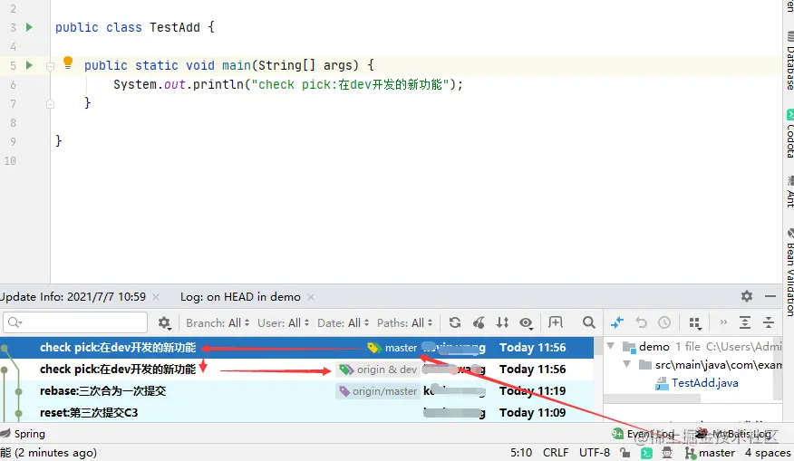Open the MyBatis Log tool window
This screenshot has height=461, width=794.
pyautogui.click(x=734, y=434)
